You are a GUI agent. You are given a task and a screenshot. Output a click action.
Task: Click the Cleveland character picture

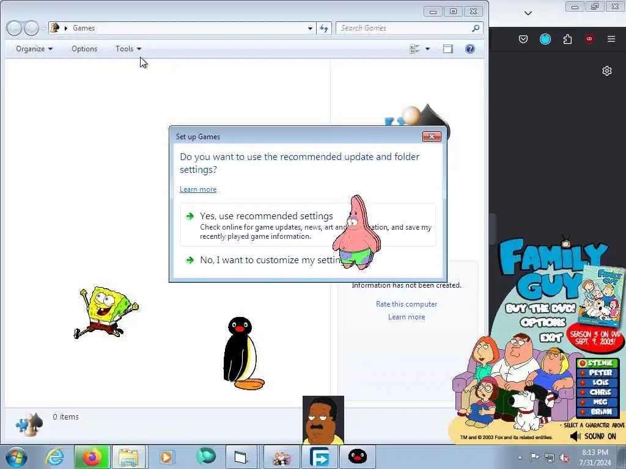[x=323, y=420]
